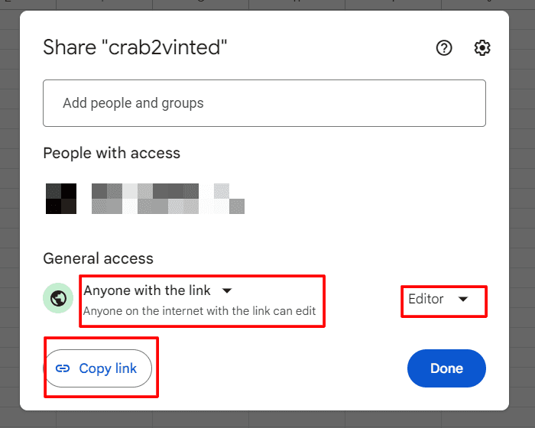Click the blurred owner avatar
Screen dimensions: 535x428
click(x=61, y=199)
